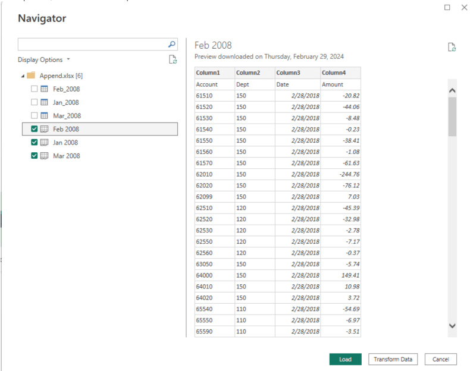Image resolution: width=470 pixels, height=371 pixels.
Task: Uncheck the Feb 2008 sheet checkbox
Action: 34,129
